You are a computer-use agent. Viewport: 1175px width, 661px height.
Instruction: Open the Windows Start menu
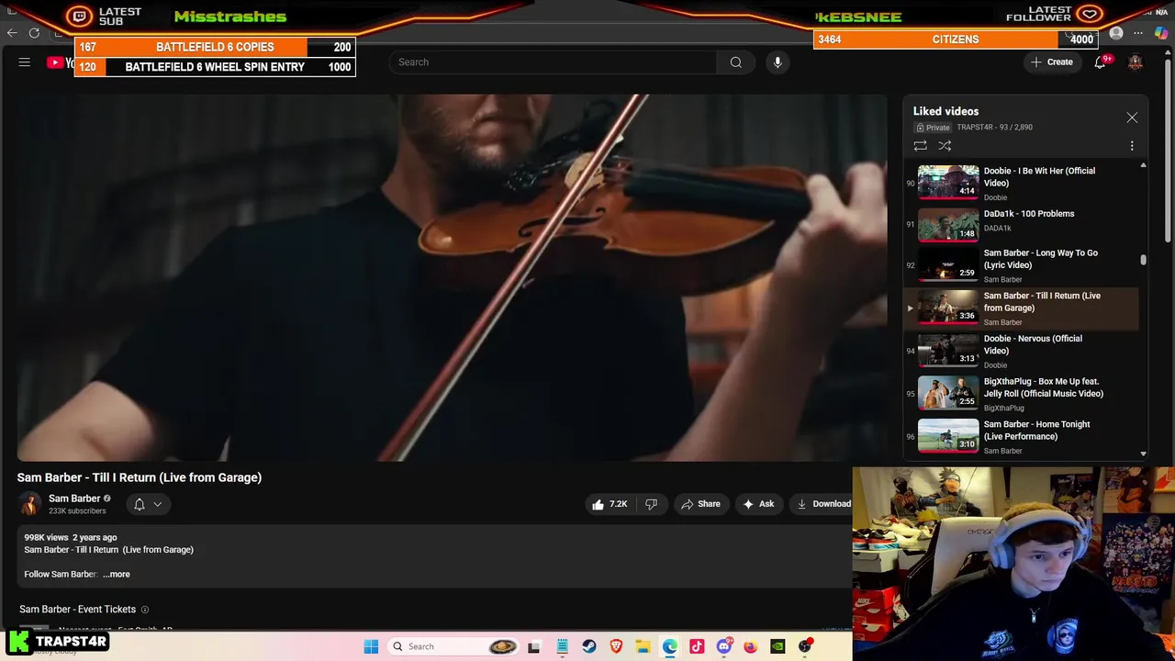[x=371, y=646]
